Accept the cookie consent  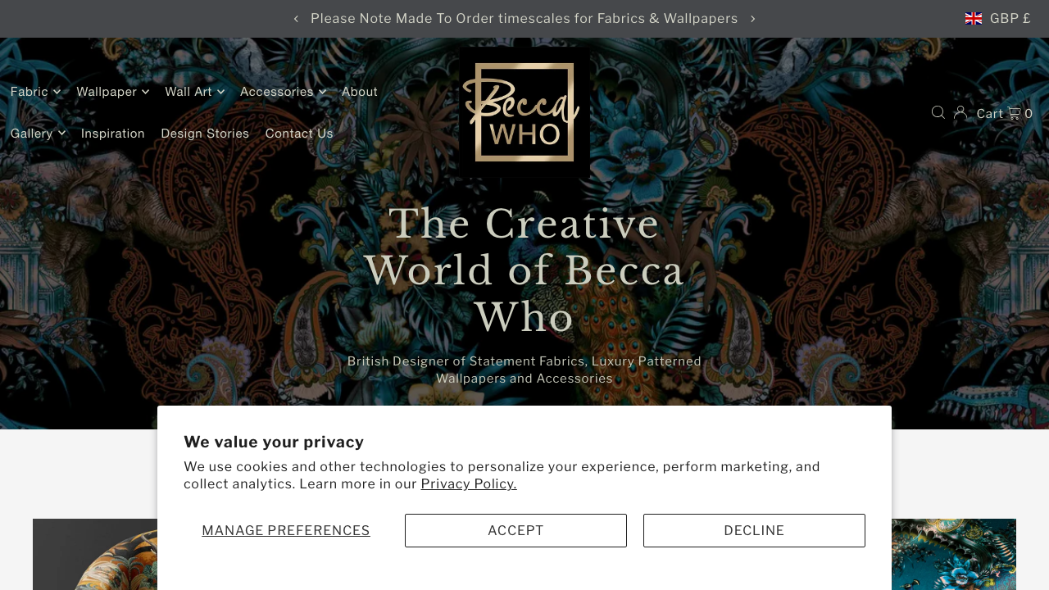515,530
